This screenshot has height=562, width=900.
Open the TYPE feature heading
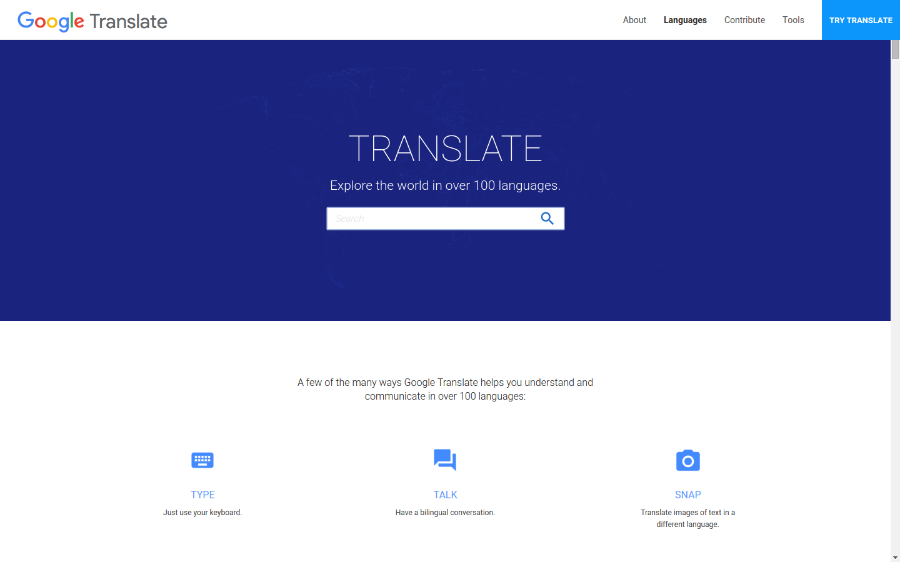tap(202, 495)
